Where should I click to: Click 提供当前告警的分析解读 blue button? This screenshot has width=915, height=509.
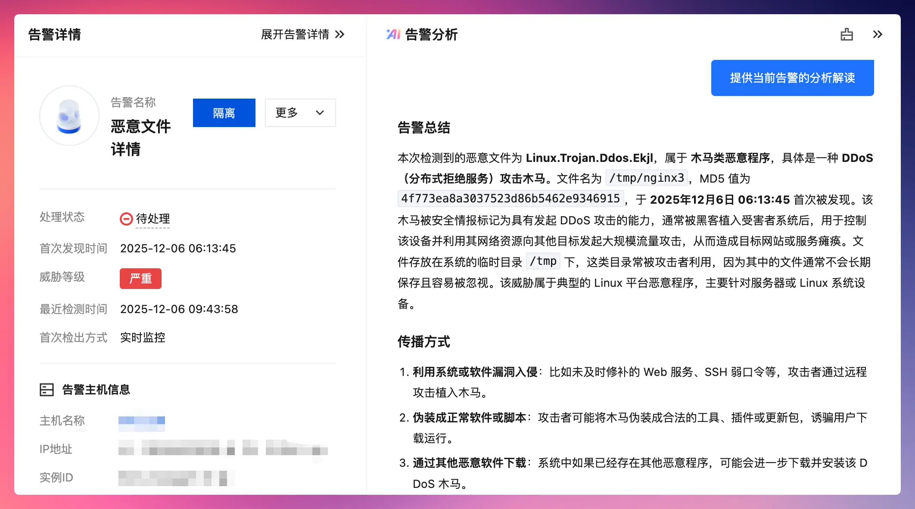[x=792, y=78]
